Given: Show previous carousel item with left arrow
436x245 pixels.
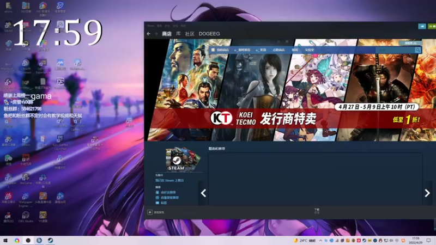Looking at the screenshot, I should [x=203, y=193].
